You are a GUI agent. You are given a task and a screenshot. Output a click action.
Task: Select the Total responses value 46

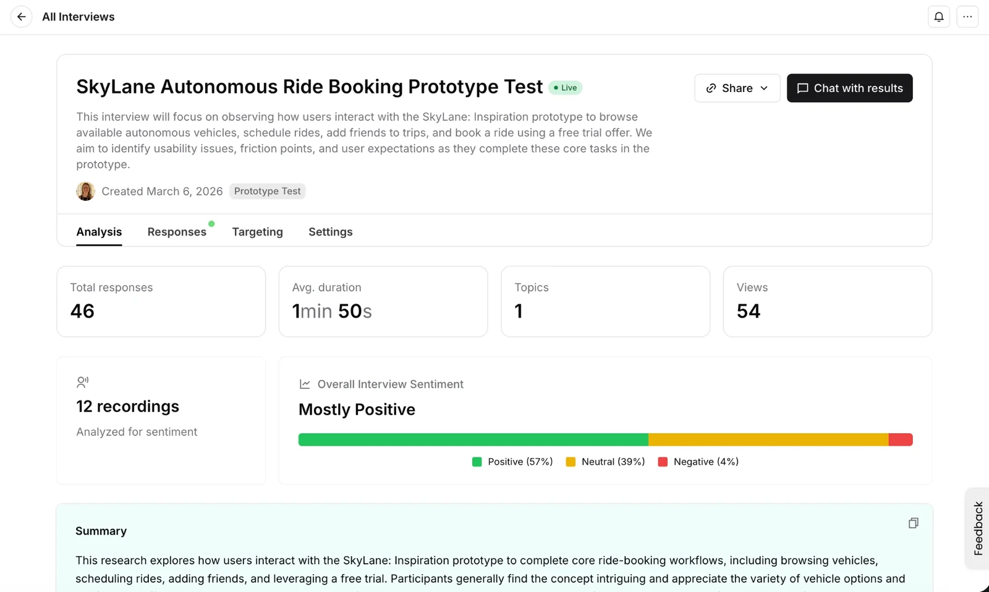(82, 311)
